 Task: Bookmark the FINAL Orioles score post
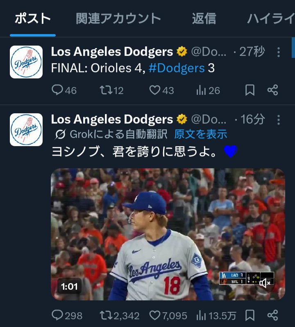pyautogui.click(x=250, y=90)
